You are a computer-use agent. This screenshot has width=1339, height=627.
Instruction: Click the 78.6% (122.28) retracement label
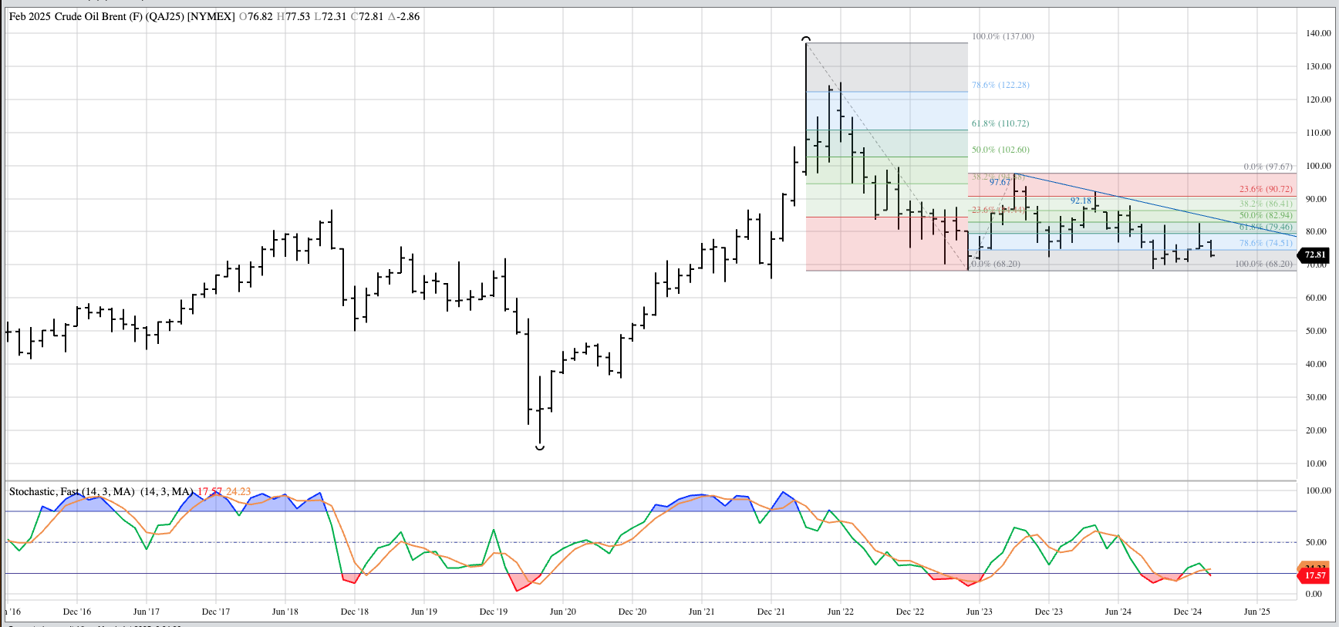[x=1000, y=85]
